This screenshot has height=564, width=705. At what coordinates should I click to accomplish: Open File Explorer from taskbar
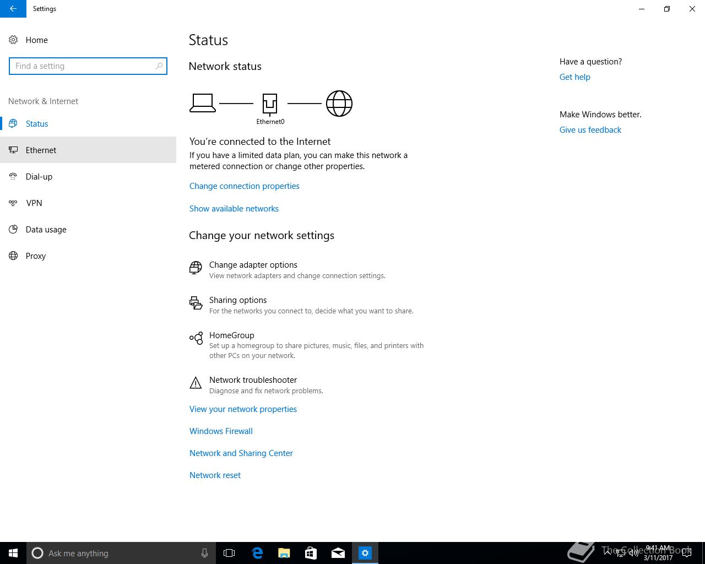pyautogui.click(x=284, y=553)
